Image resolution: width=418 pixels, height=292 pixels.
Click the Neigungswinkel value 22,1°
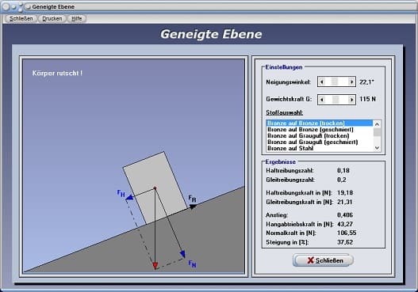[366, 82]
